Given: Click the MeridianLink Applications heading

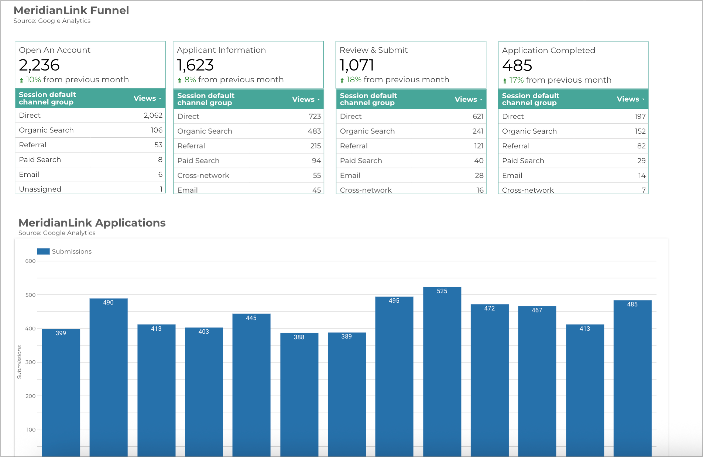Looking at the screenshot, I should tap(92, 223).
